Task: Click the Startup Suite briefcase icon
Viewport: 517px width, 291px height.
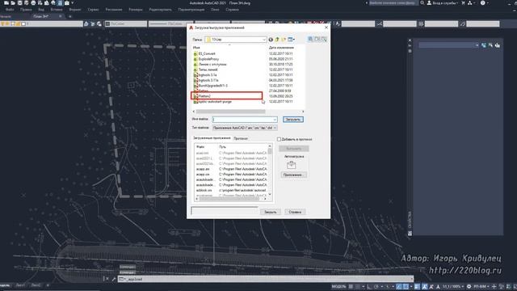Action: (291, 165)
